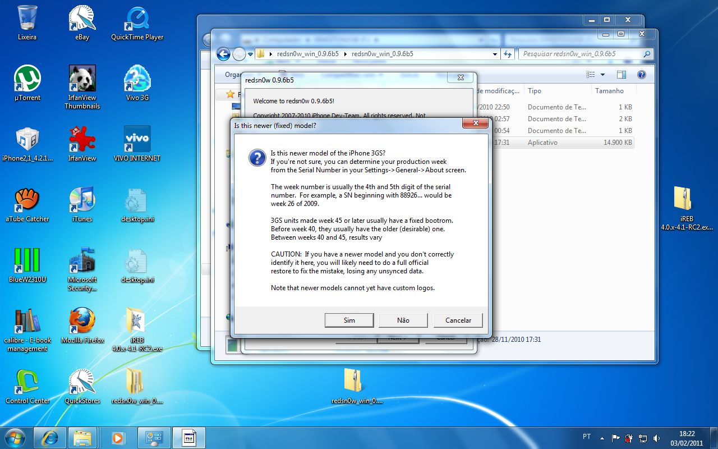Select the Control Center desktop icon
718x449 pixels.
click(27, 387)
